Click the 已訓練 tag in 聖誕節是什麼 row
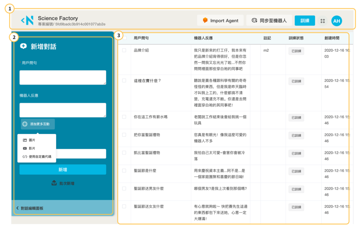Viewport: 364px width, 231px height. pos(296,171)
